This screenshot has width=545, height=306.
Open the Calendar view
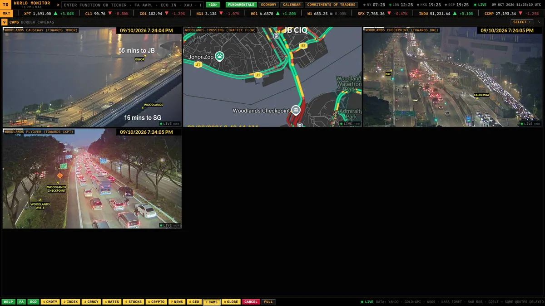point(292,5)
